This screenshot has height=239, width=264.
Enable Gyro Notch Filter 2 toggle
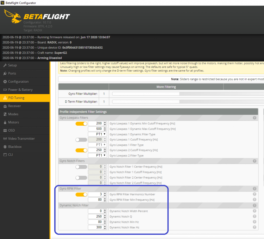pos(81,178)
